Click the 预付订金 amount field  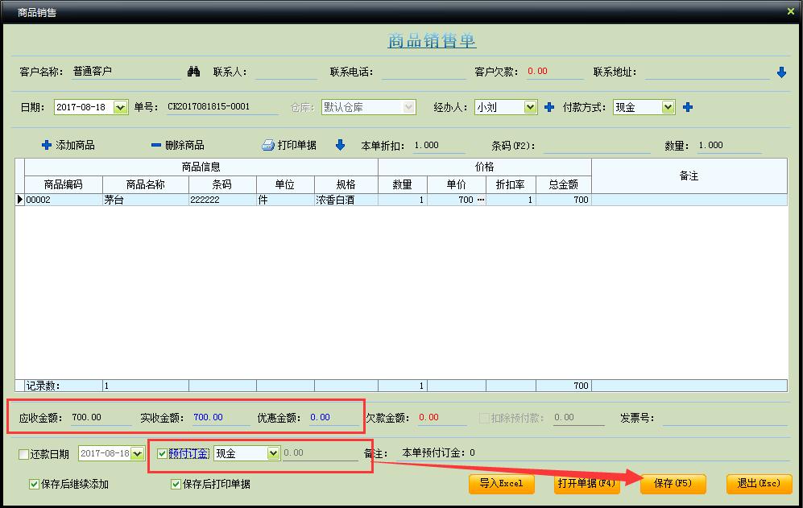pyautogui.click(x=320, y=453)
